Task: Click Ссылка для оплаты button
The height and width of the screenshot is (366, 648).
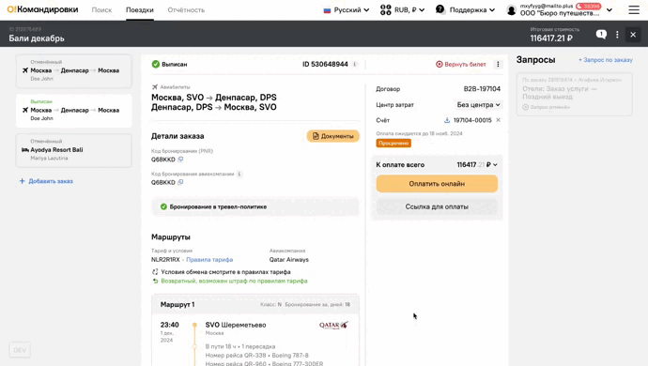Action: 437,207
